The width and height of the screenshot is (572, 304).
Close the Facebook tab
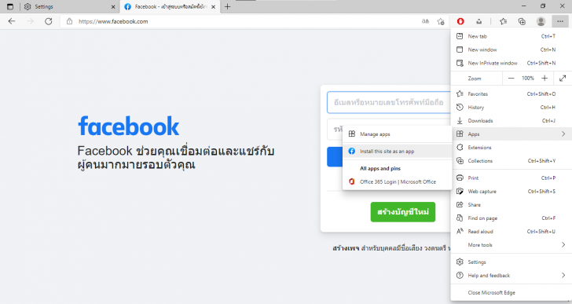tap(214, 6)
